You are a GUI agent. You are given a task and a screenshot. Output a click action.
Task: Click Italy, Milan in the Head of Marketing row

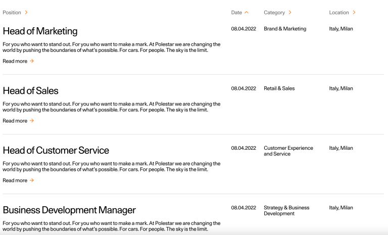tap(341, 29)
